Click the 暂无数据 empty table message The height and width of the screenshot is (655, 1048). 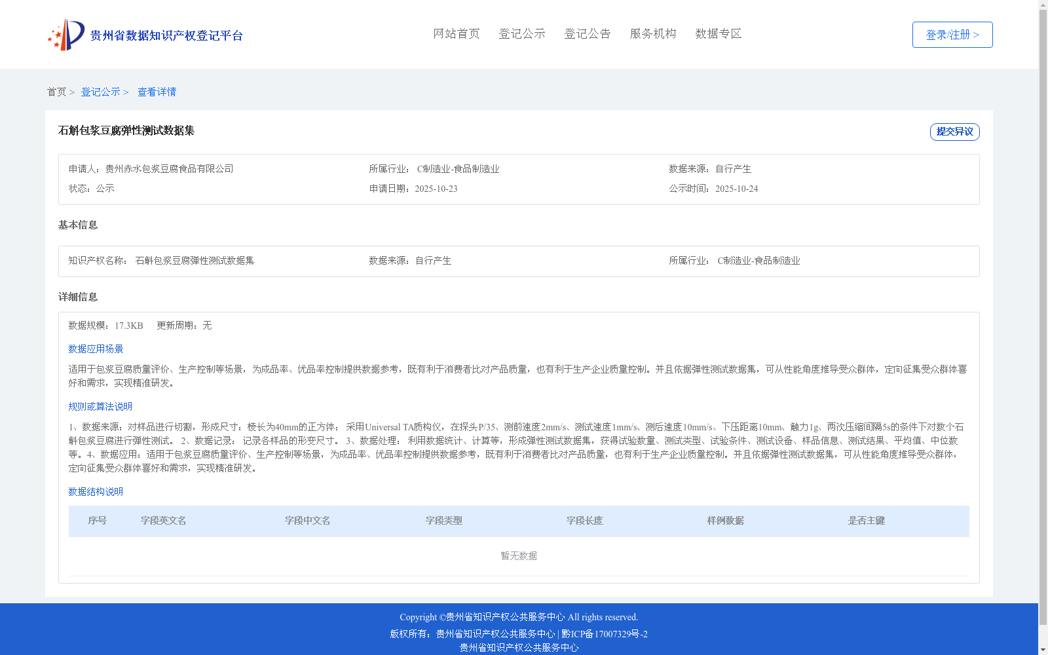coord(519,555)
